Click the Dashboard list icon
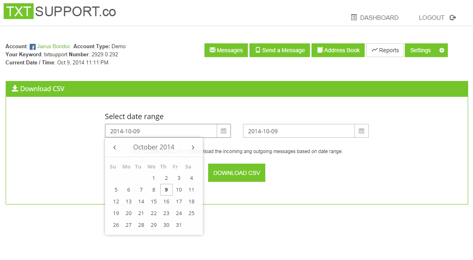The image size is (473, 260). click(x=354, y=18)
